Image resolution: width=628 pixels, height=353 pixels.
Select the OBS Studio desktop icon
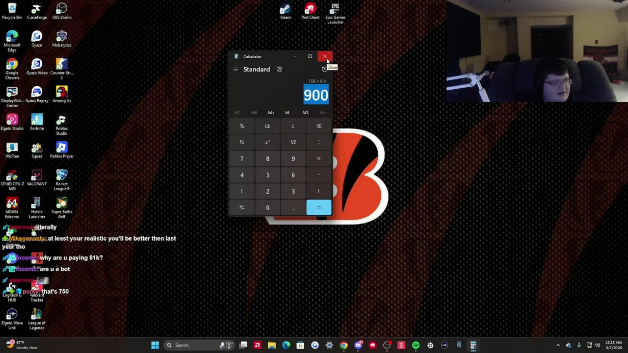click(x=61, y=11)
